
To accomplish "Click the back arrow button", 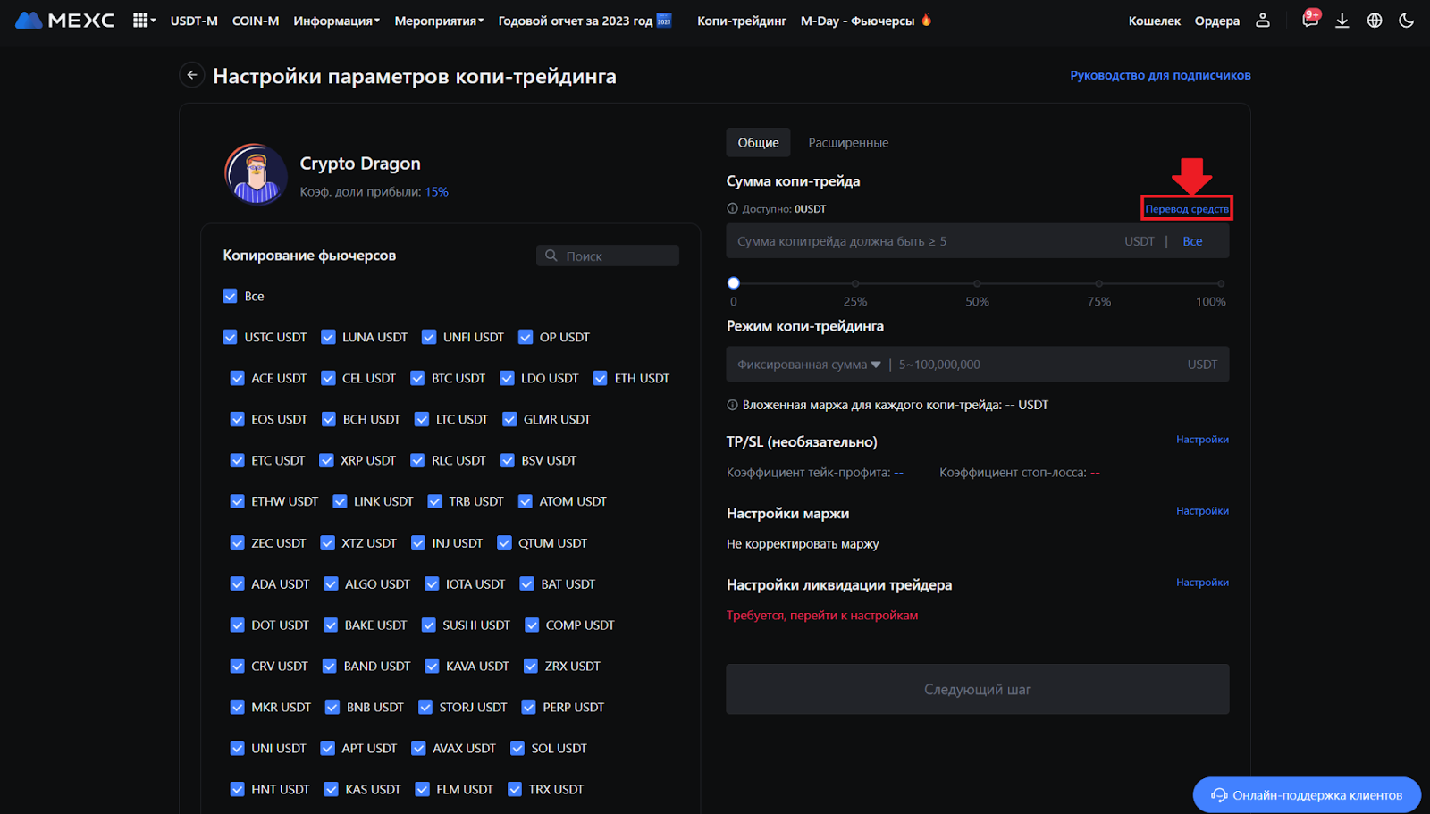I will click(191, 76).
